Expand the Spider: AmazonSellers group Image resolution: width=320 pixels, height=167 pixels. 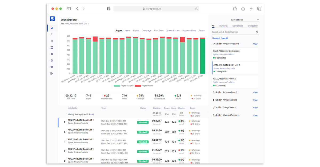coord(214,100)
